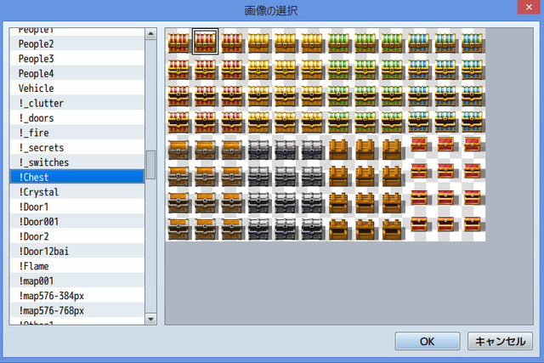The width and height of the screenshot is (544, 363).
Task: Pick the leftmost fully open red-gold chest, fourth row
Action: click(178, 122)
